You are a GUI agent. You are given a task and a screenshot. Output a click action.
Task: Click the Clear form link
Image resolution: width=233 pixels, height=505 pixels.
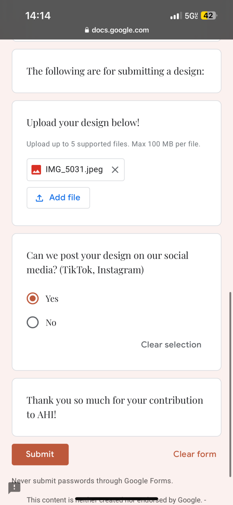[x=195, y=454]
